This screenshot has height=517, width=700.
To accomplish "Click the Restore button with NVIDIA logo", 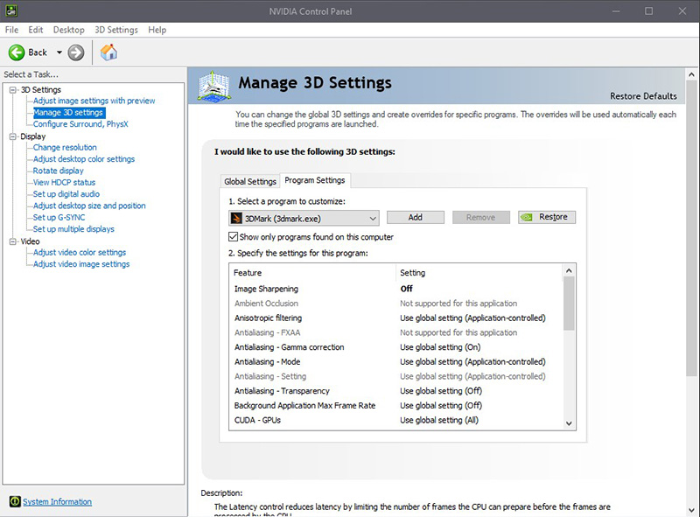I will click(547, 217).
